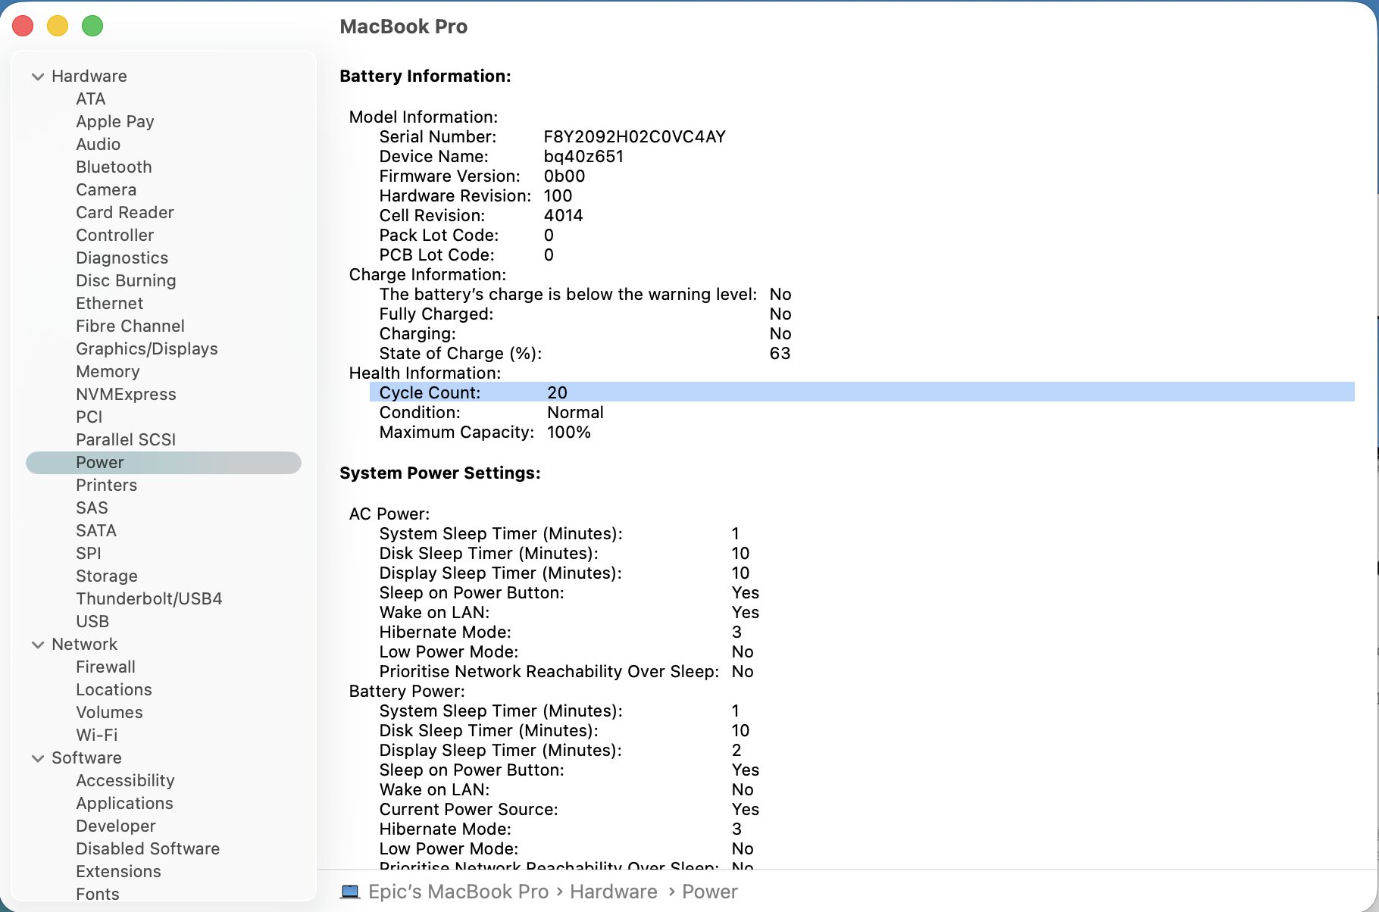Open Wi-Fi under Network
This screenshot has height=912, width=1379.
96,735
